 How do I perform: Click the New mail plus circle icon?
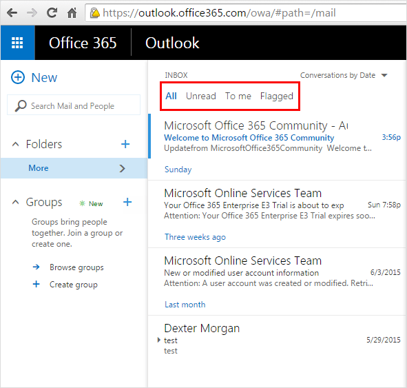coord(18,77)
